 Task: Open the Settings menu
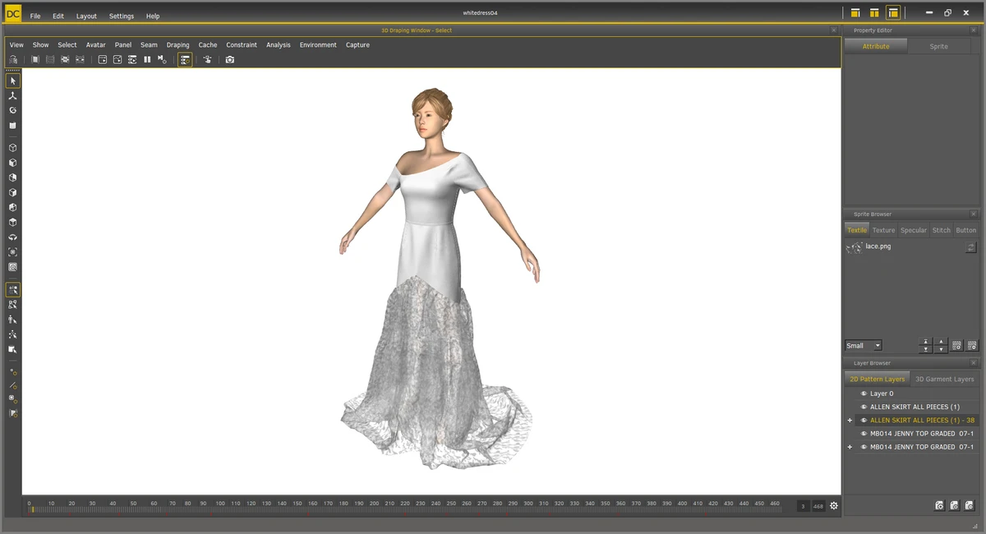(x=122, y=16)
